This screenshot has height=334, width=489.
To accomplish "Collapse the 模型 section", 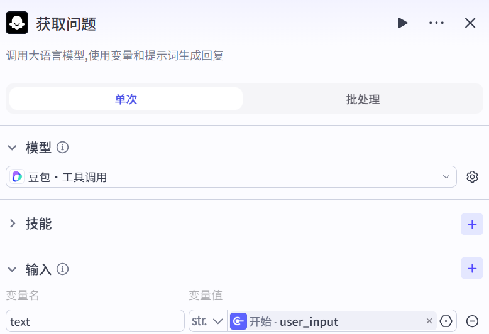I will [12, 148].
